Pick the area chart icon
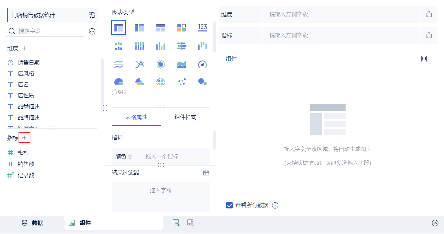 point(182,64)
